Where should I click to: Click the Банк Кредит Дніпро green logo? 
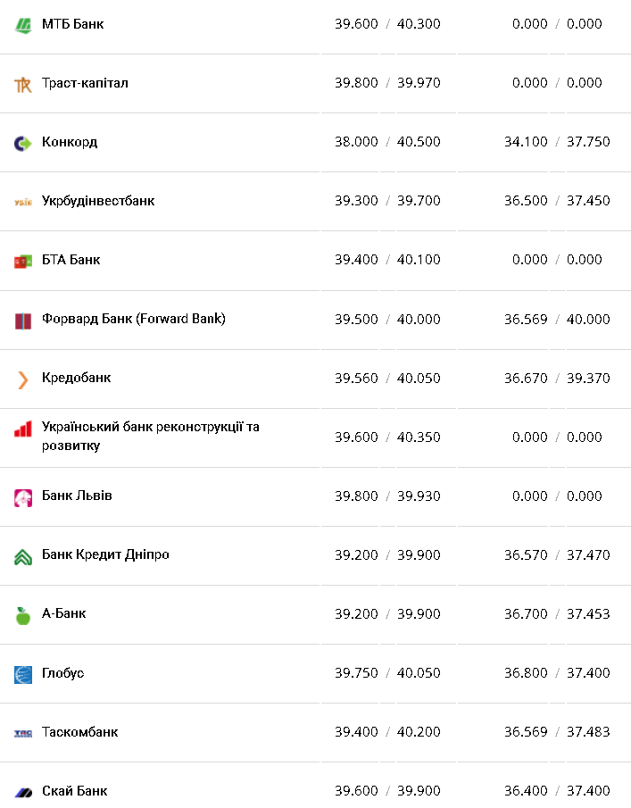pyautogui.click(x=23, y=556)
